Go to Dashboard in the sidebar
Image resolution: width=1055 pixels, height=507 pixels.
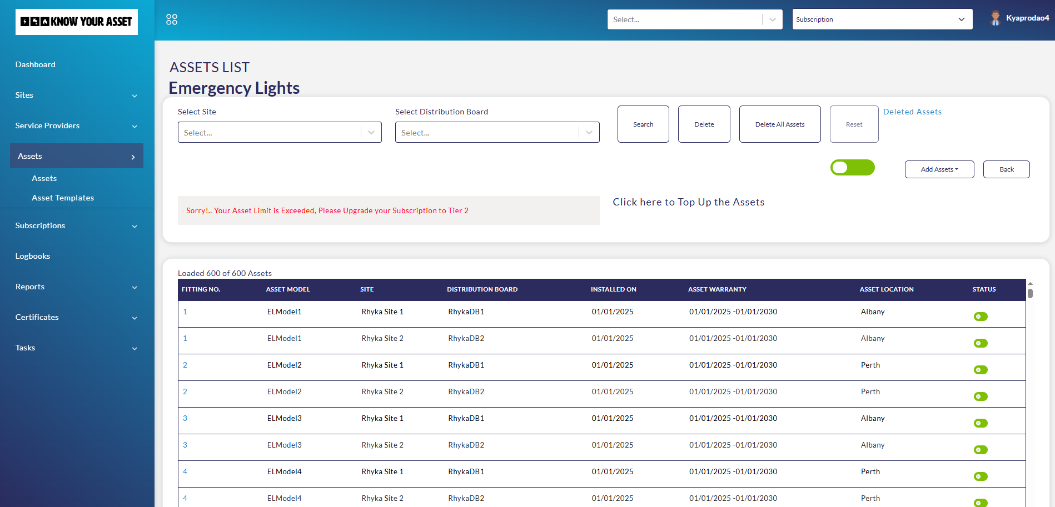coord(36,64)
